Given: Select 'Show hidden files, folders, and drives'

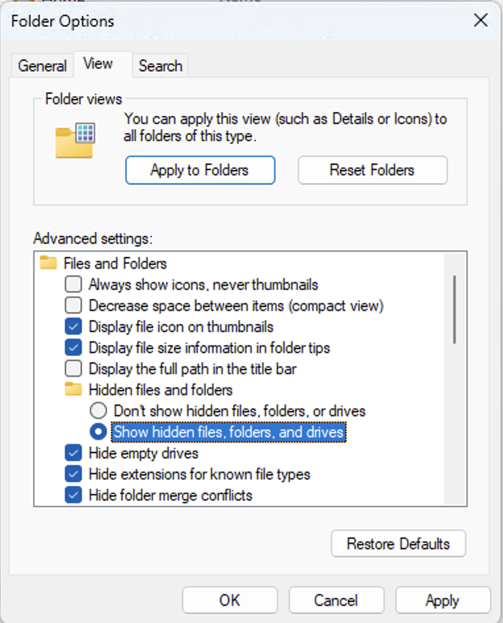Looking at the screenshot, I should [97, 431].
